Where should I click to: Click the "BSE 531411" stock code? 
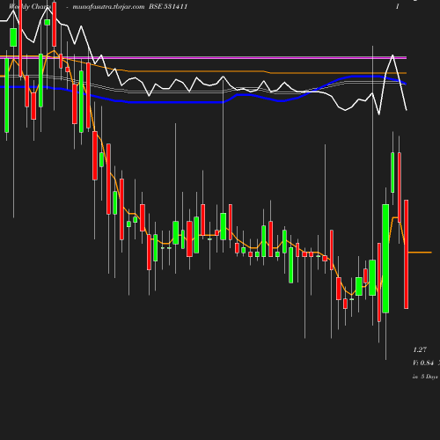168,6
